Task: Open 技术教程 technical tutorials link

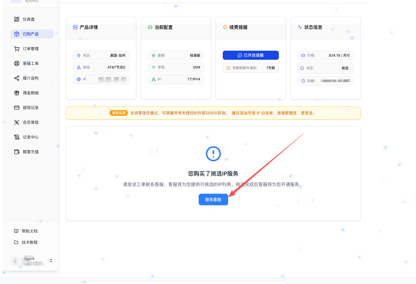Action: pyautogui.click(x=29, y=242)
